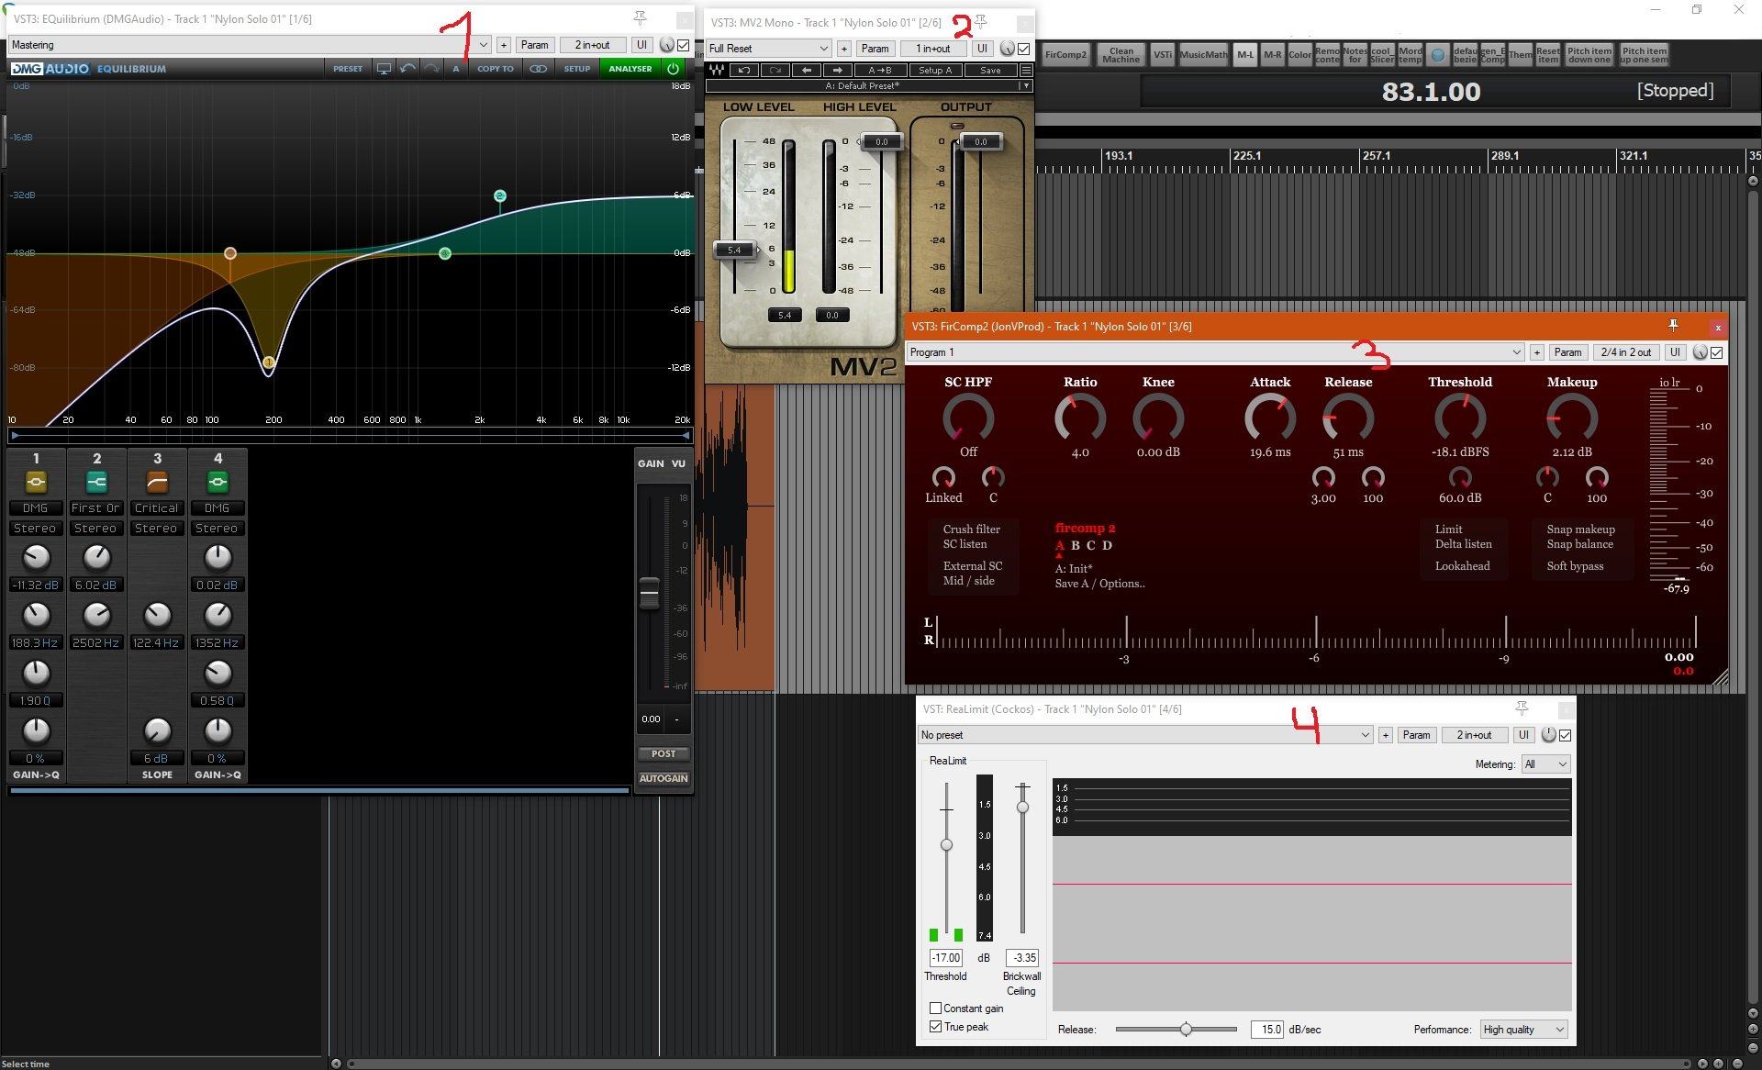Click the band 3 orange high-pass shape icon

[157, 482]
